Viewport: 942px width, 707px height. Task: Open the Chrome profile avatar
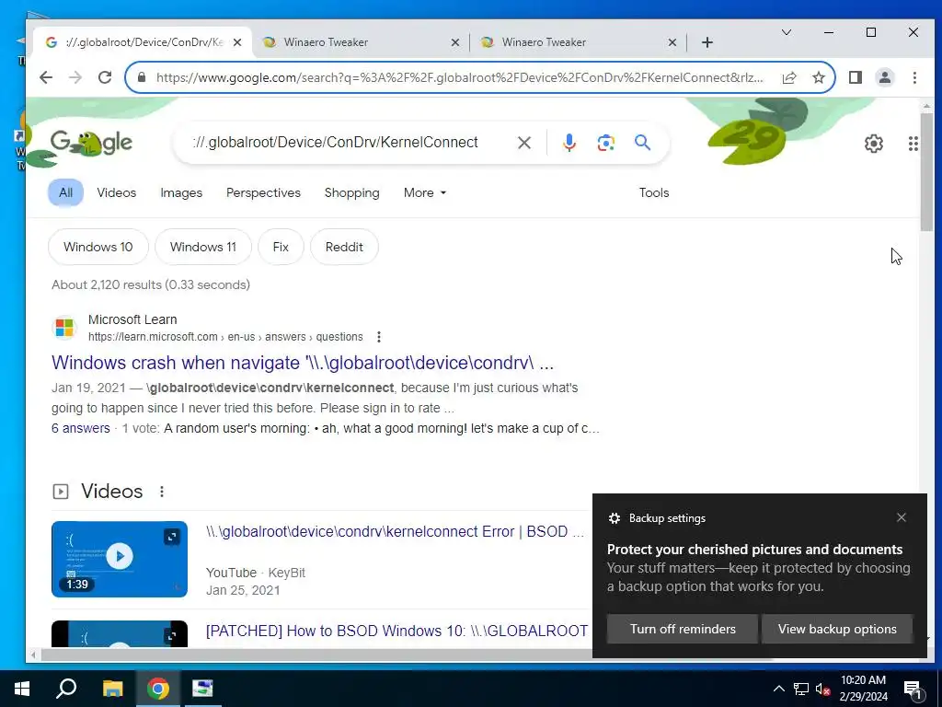point(884,77)
